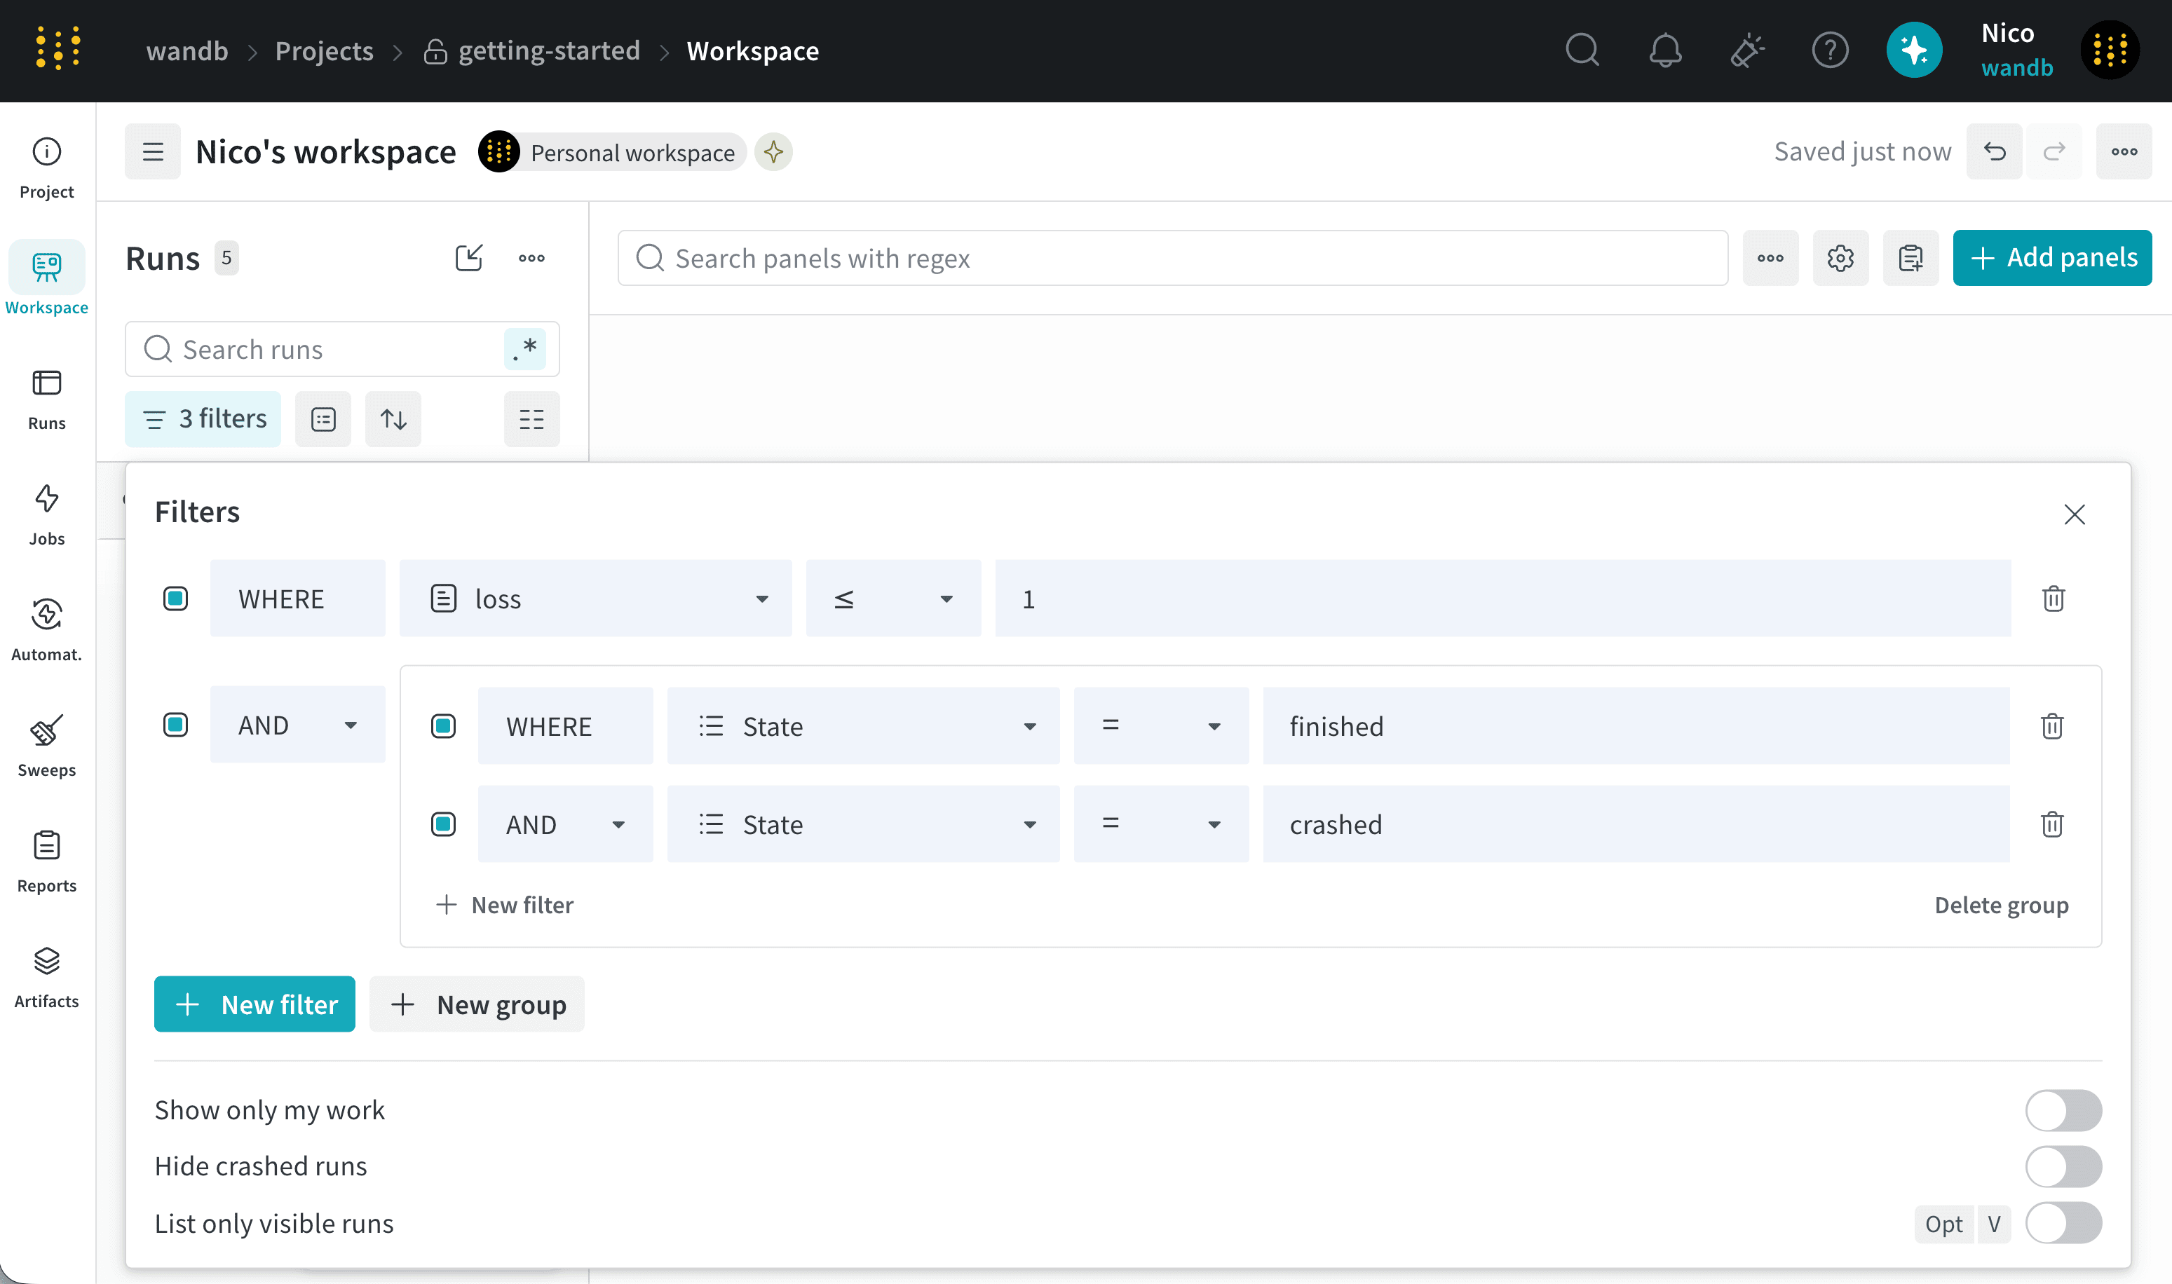Screen dimensions: 2172x1284
Task: Open panel options three-dot button
Action: 1770,258
